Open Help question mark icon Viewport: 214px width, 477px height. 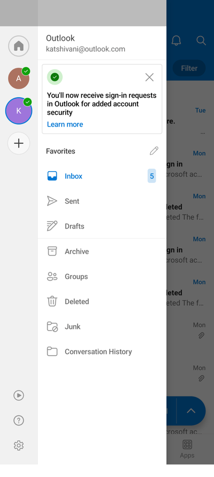point(19,421)
